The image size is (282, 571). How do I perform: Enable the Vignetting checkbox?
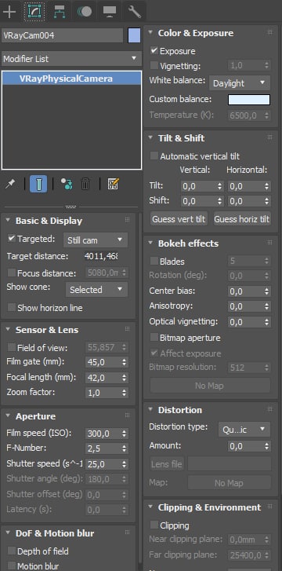click(154, 66)
